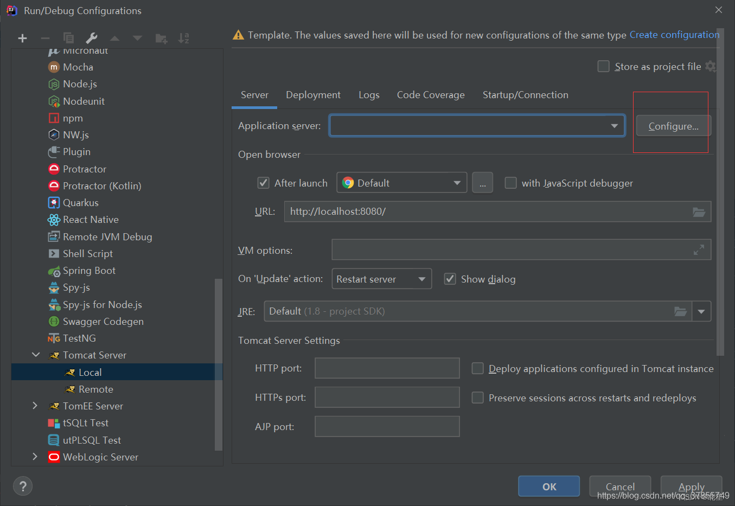
Task: Click the Shell Script icon
Action: click(54, 254)
